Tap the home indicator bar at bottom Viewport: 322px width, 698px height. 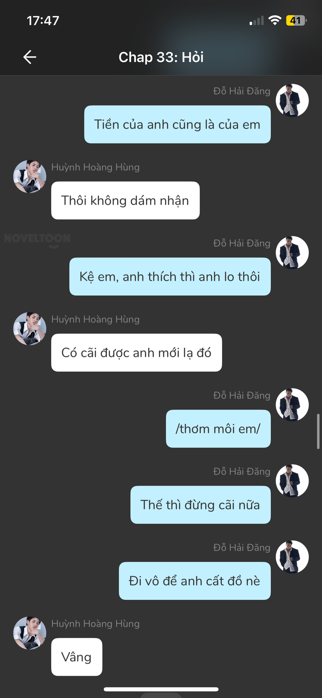(161, 689)
